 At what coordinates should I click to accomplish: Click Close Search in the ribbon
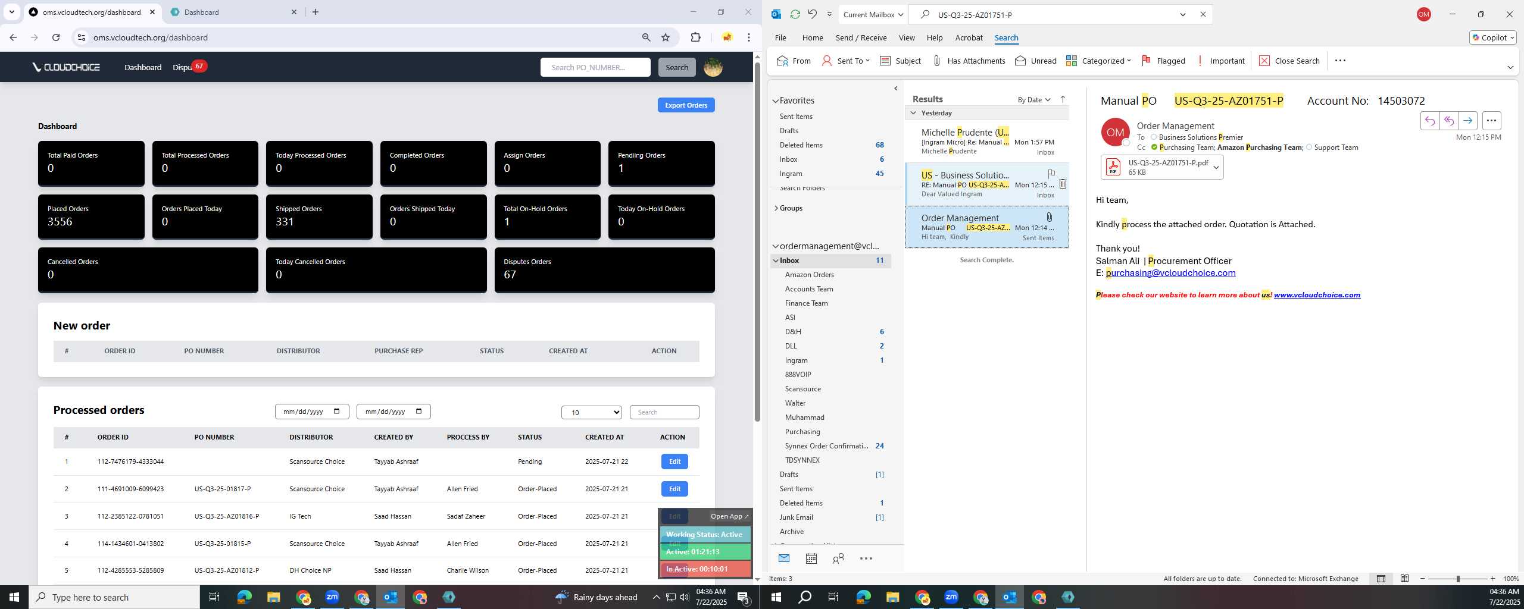[x=1289, y=61]
